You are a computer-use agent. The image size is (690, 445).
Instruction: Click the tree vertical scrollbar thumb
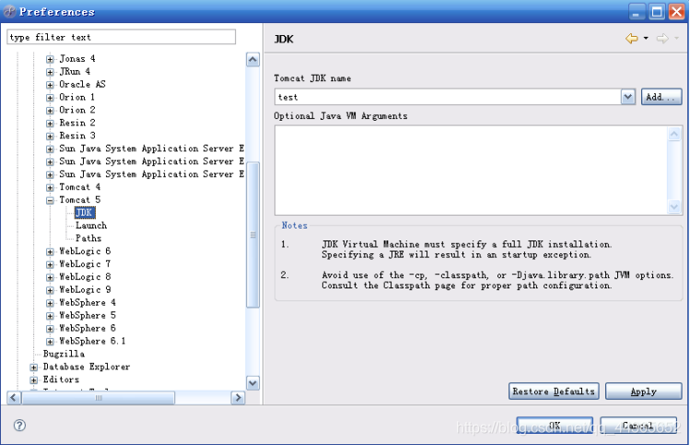click(x=252, y=235)
